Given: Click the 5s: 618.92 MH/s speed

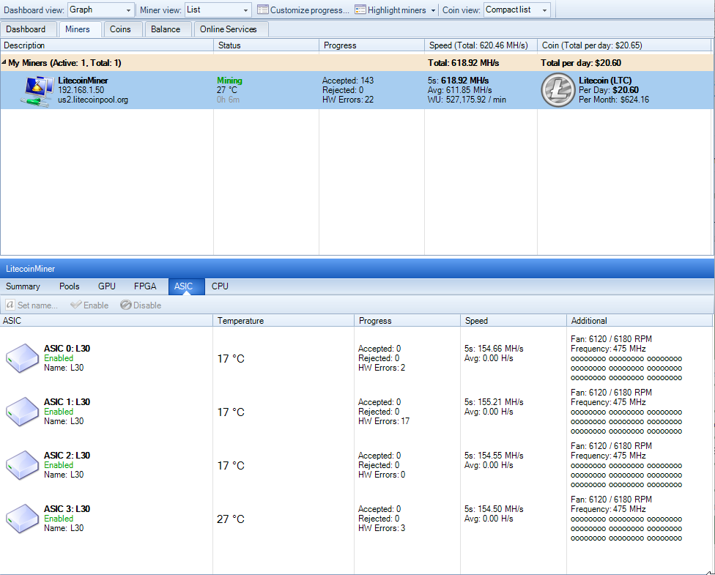Looking at the screenshot, I should pyautogui.click(x=459, y=81).
